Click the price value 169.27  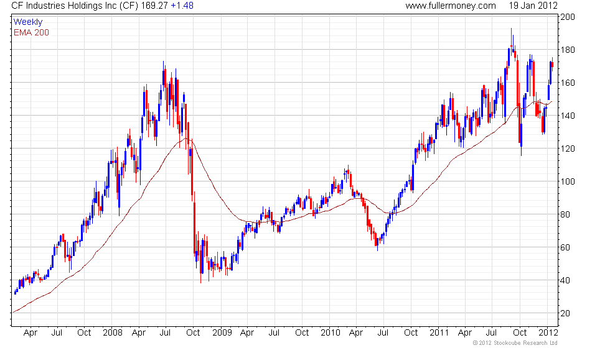click(154, 6)
